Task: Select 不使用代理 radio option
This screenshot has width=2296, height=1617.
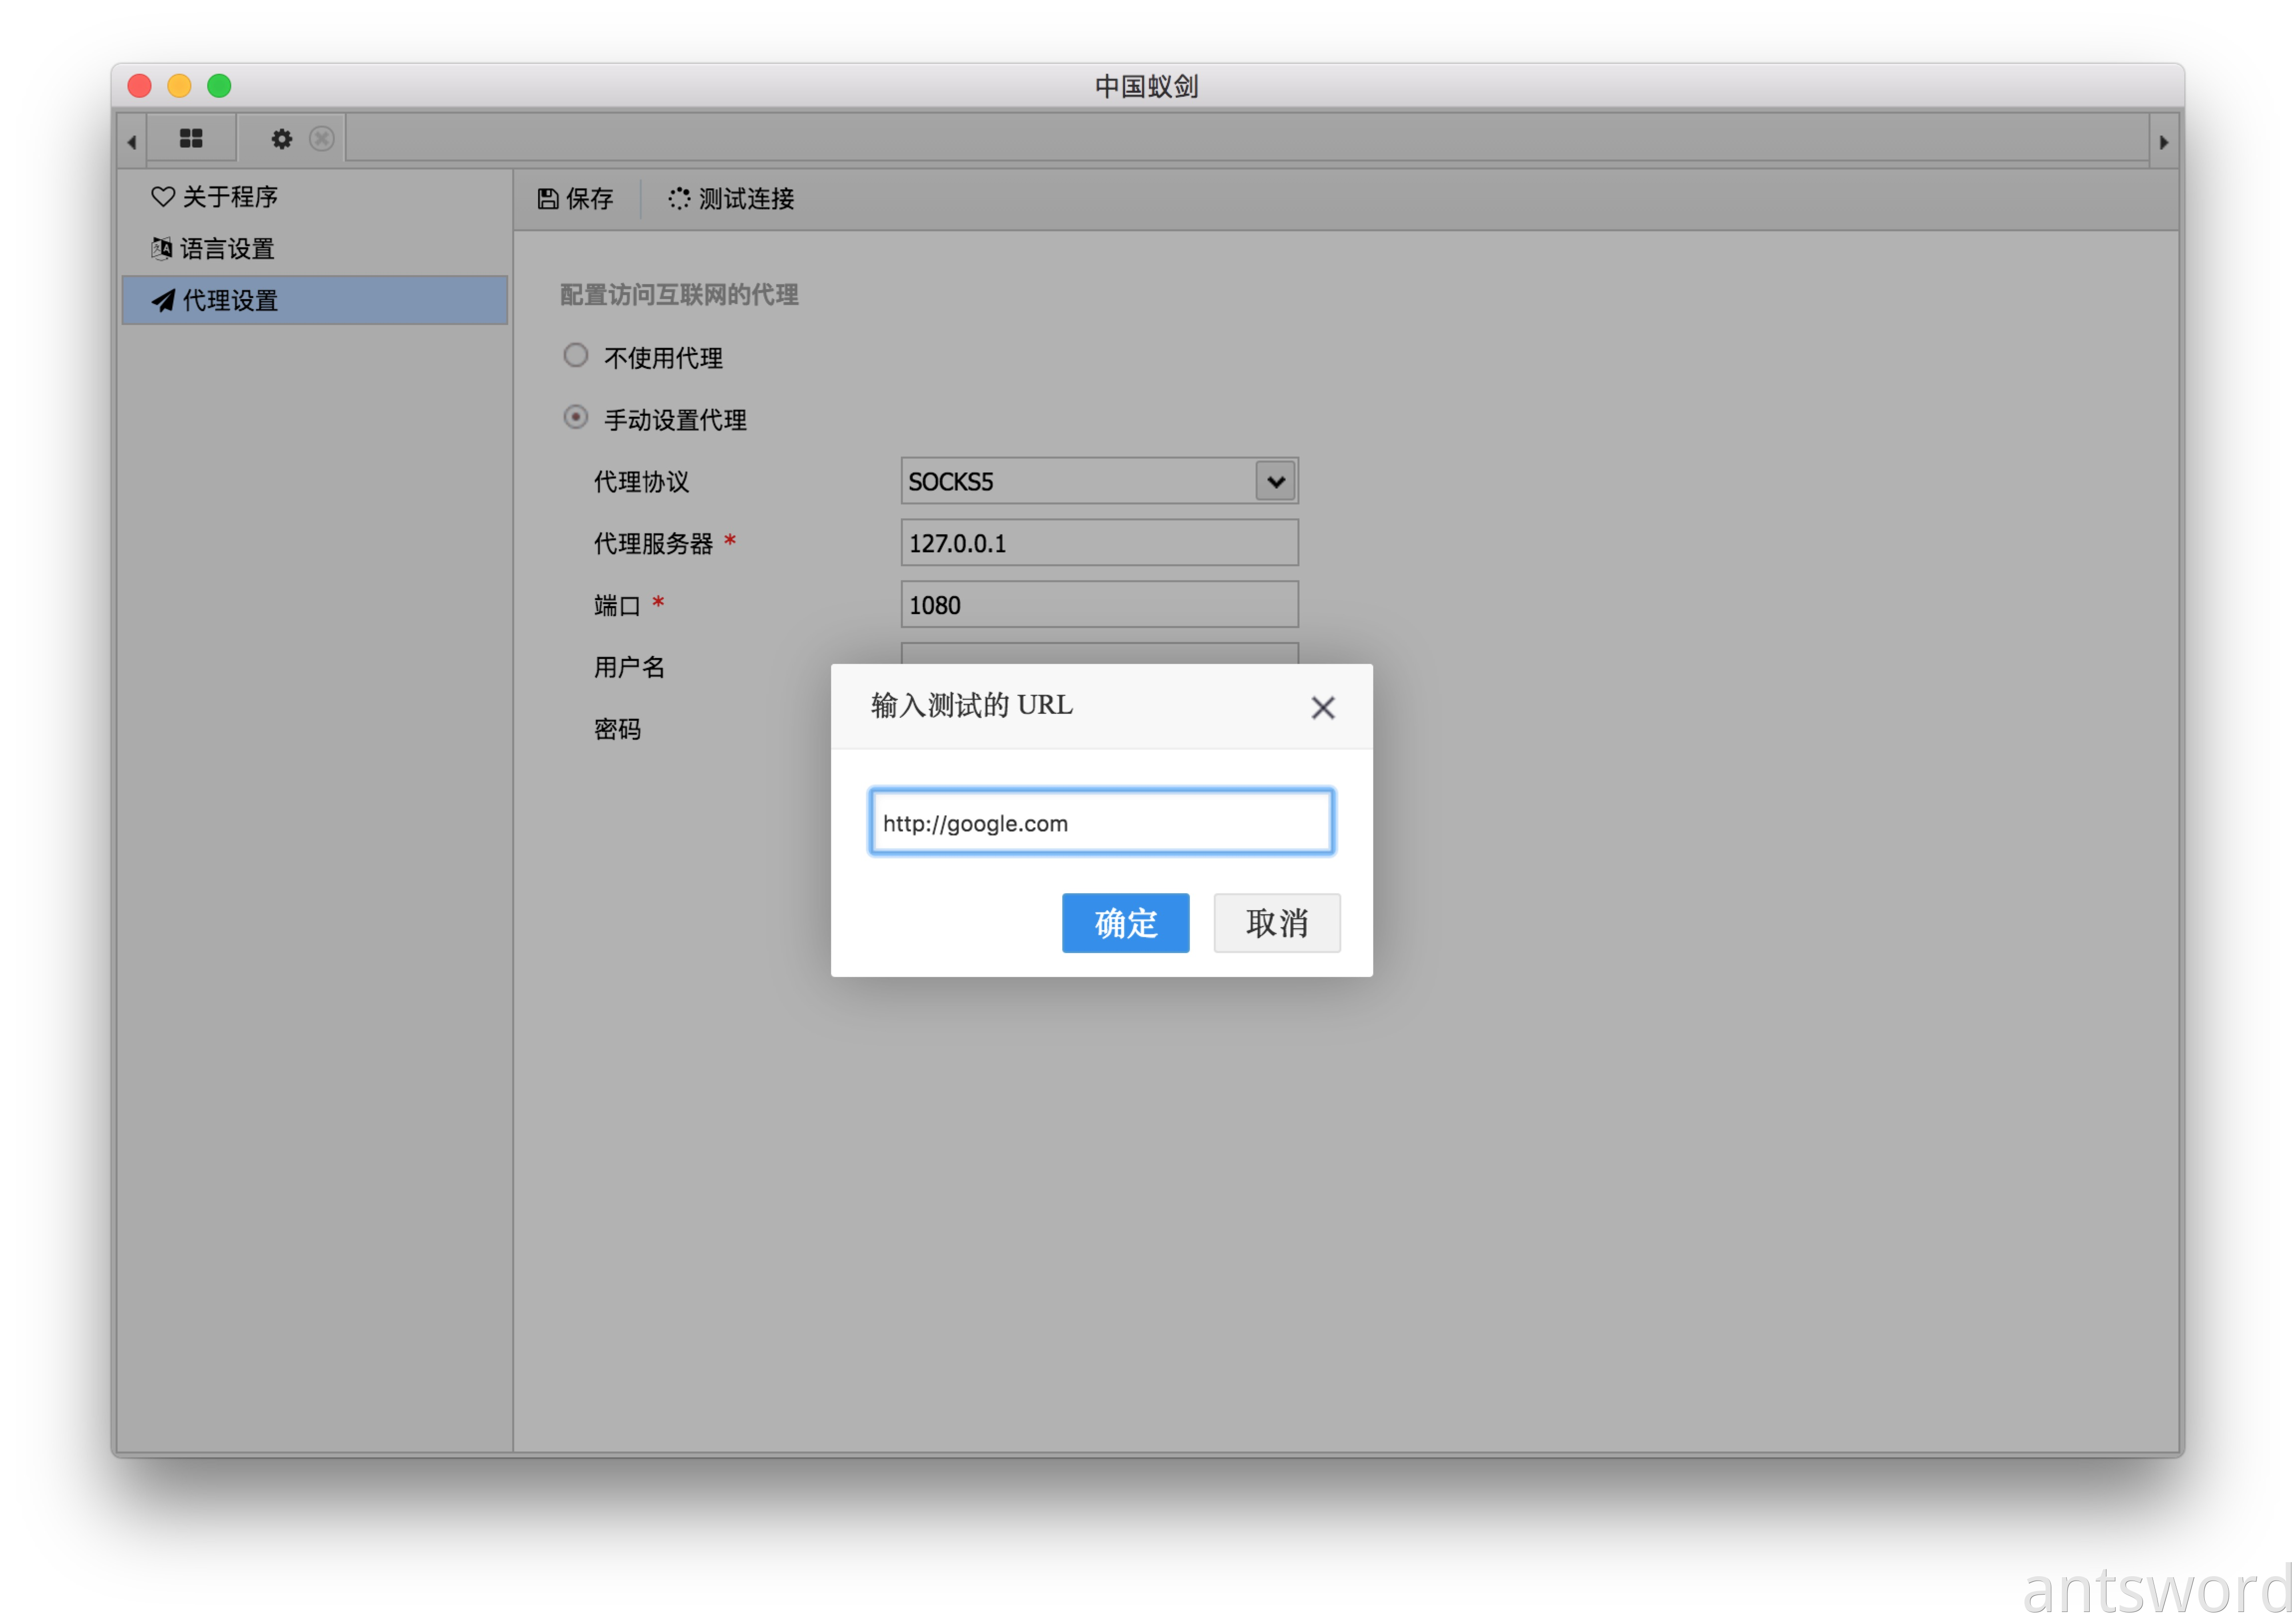Action: 576,355
